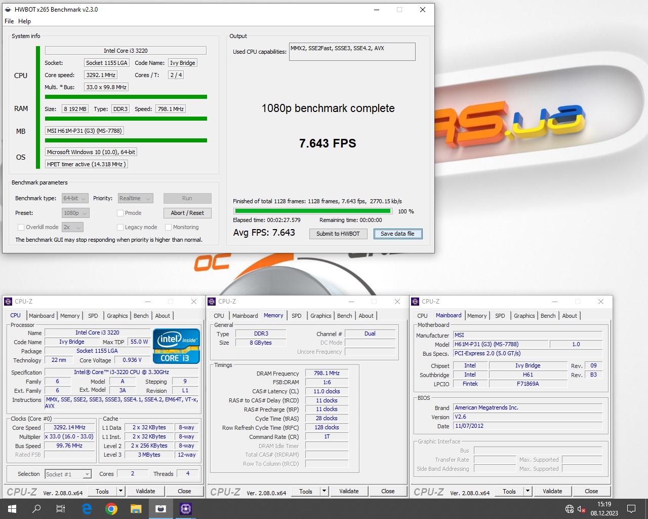The height and width of the screenshot is (519, 648).
Task: Click Save data file button
Action: 397,234
